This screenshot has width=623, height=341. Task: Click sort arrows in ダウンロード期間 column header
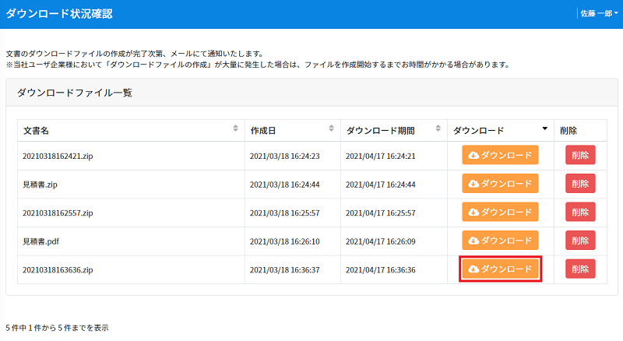439,128
